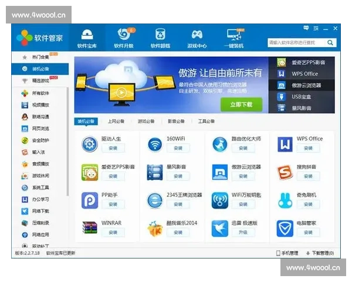Click the PP助手 app icon
Viewport: 352px width, 282px height.
(90, 200)
